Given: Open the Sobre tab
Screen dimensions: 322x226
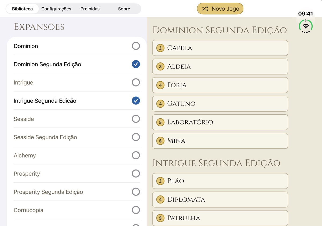Looking at the screenshot, I should 124,9.
